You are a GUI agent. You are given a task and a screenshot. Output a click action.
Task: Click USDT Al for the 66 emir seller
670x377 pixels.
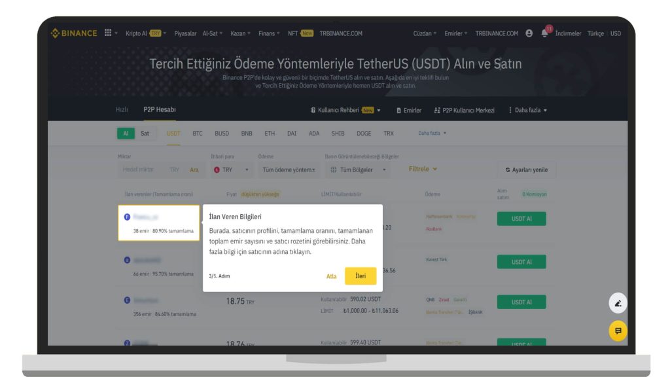click(x=521, y=262)
